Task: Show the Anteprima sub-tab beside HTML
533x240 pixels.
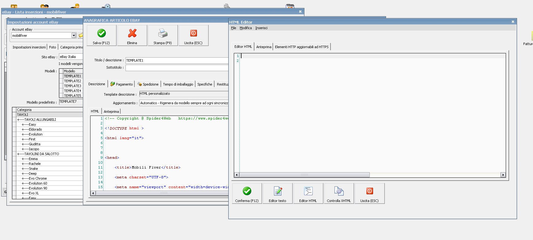Action: 111,112
